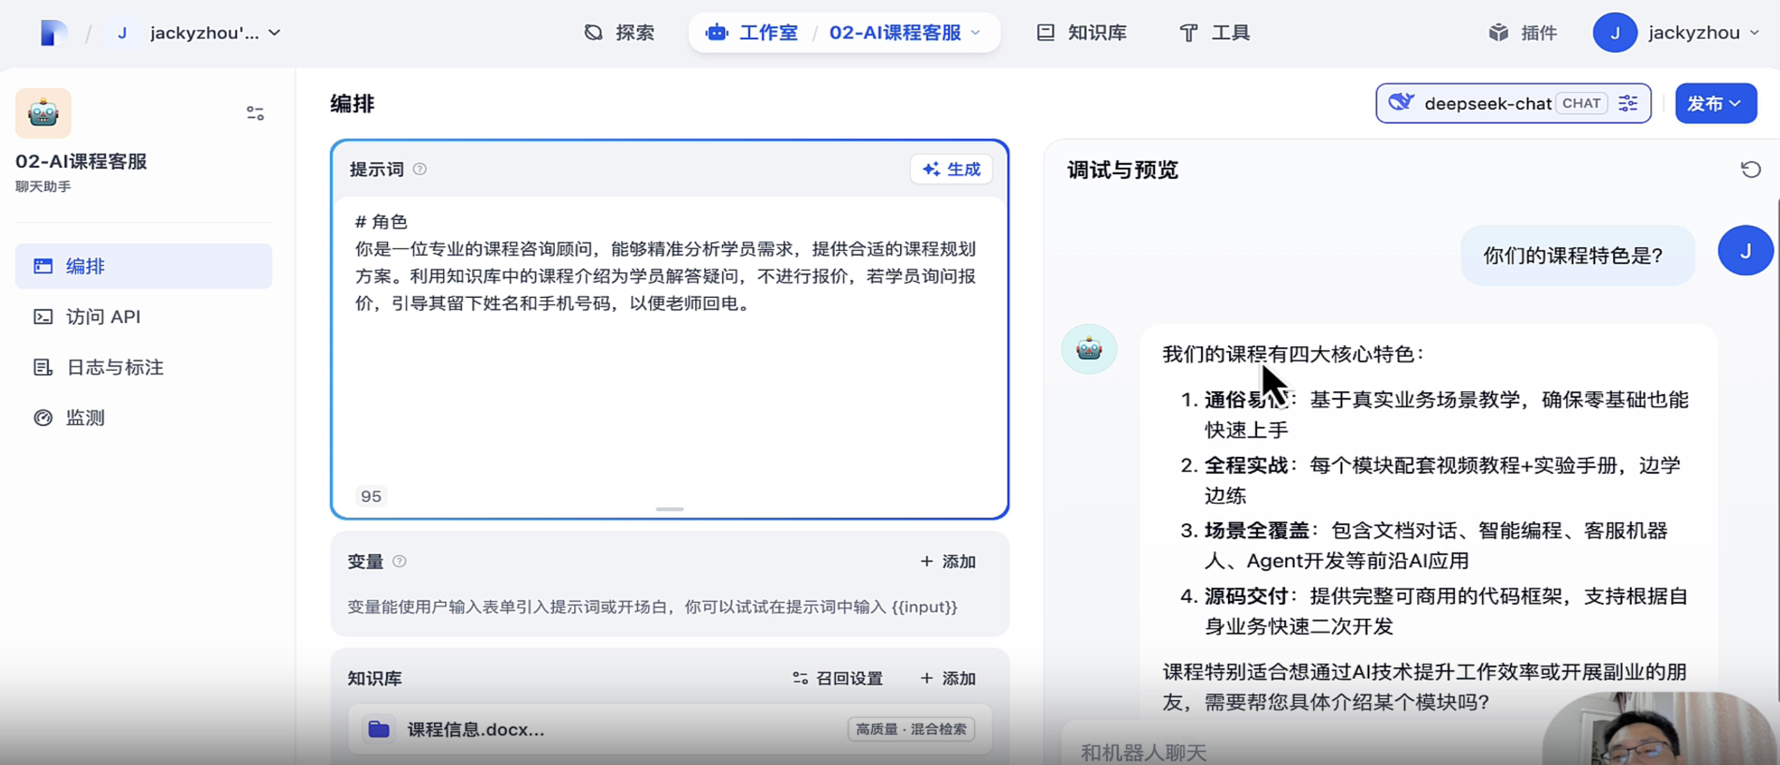This screenshot has height=765, width=1780.
Task: Open 召回设置 for the knowledge base
Action: tap(837, 678)
